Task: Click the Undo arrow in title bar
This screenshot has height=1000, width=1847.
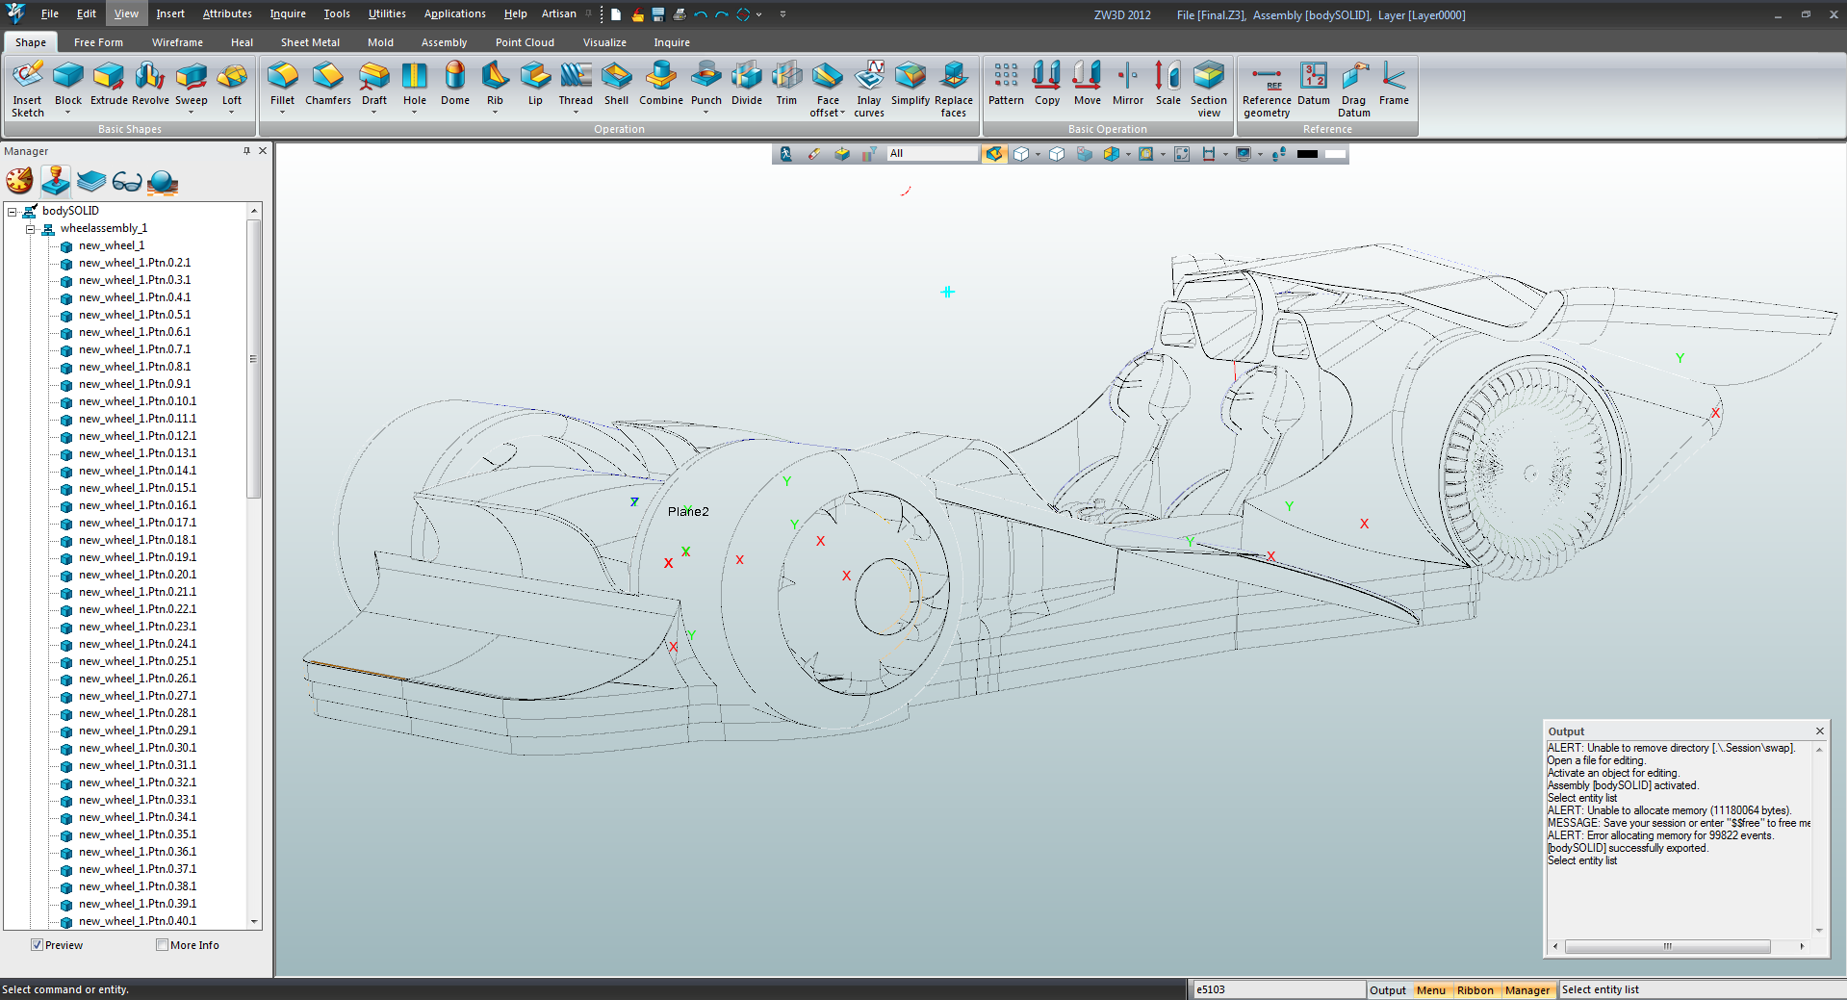Action: click(x=701, y=14)
